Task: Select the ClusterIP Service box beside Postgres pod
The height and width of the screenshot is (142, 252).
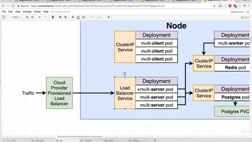Action: [x=204, y=93]
